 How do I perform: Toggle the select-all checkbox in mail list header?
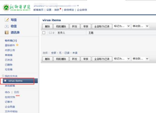coord(44,33)
